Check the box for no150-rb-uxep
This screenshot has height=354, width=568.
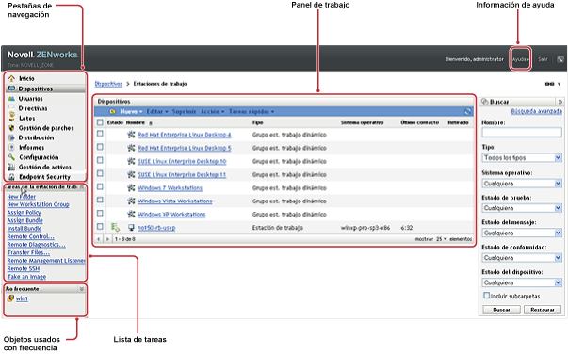[100, 227]
